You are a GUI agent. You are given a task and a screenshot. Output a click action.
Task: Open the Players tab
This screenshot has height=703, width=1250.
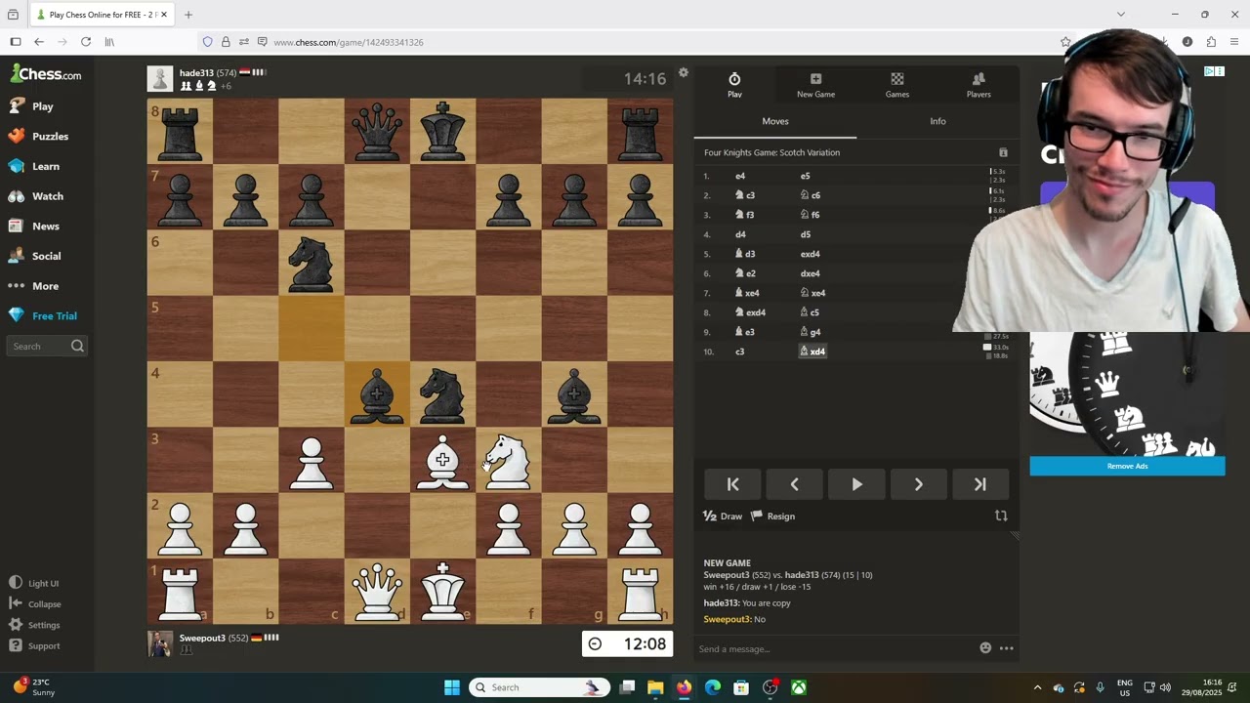979,85
